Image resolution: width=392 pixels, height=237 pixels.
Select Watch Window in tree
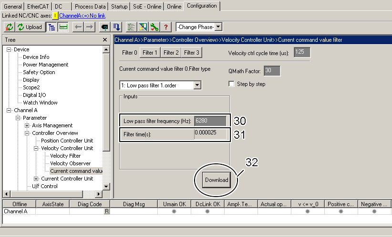click(x=40, y=103)
